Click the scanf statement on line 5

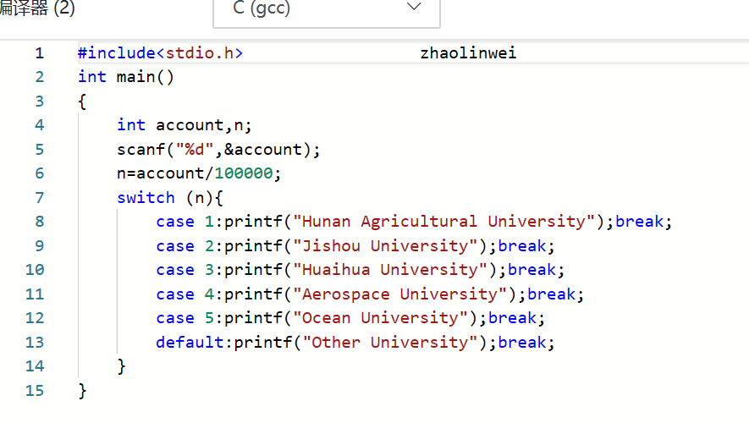tap(220, 150)
